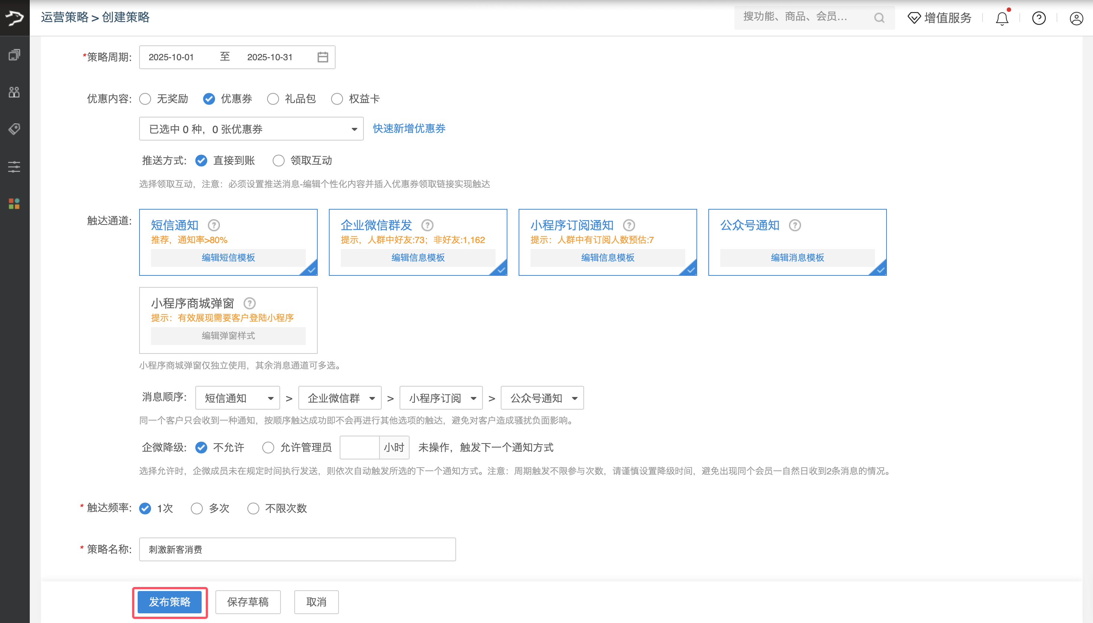
Task: Open the 公众号通知 order dropdown
Action: tap(542, 398)
